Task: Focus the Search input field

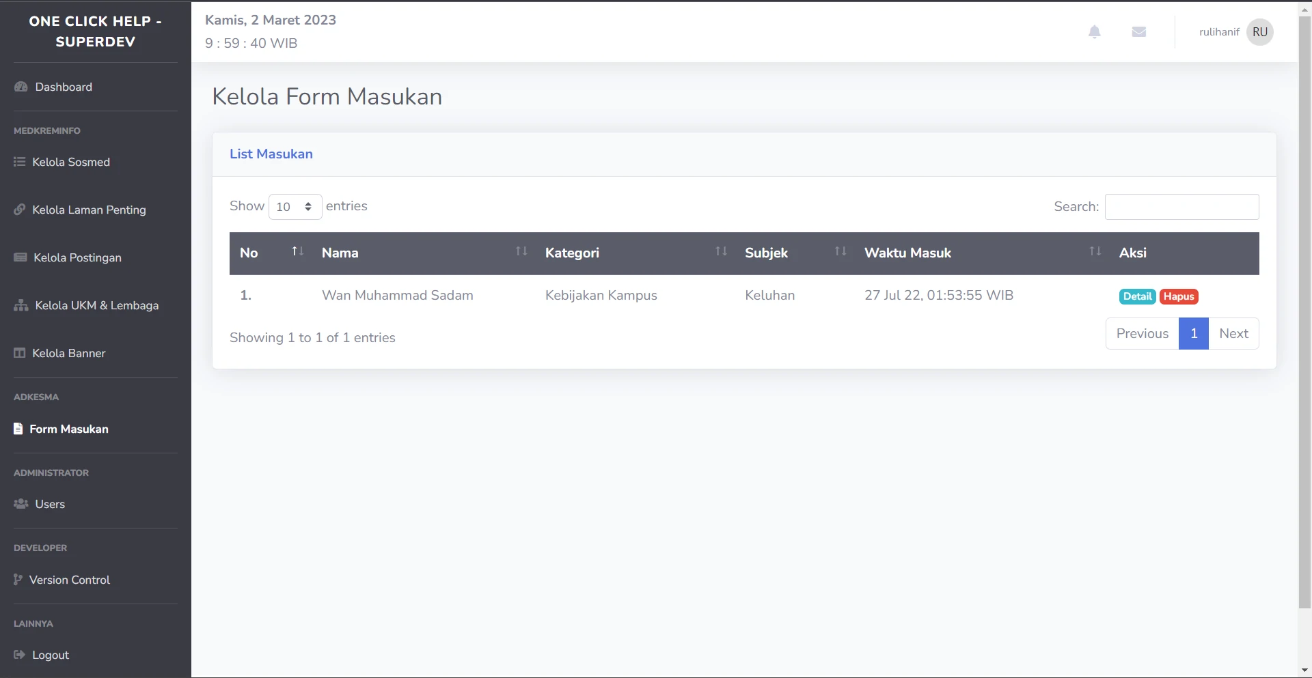Action: coord(1181,207)
